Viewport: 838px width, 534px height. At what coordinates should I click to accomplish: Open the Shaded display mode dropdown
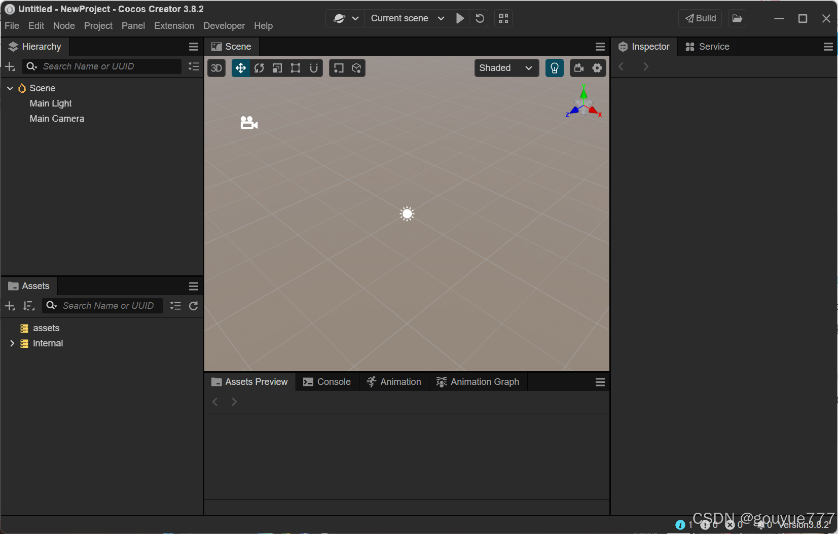pos(506,68)
